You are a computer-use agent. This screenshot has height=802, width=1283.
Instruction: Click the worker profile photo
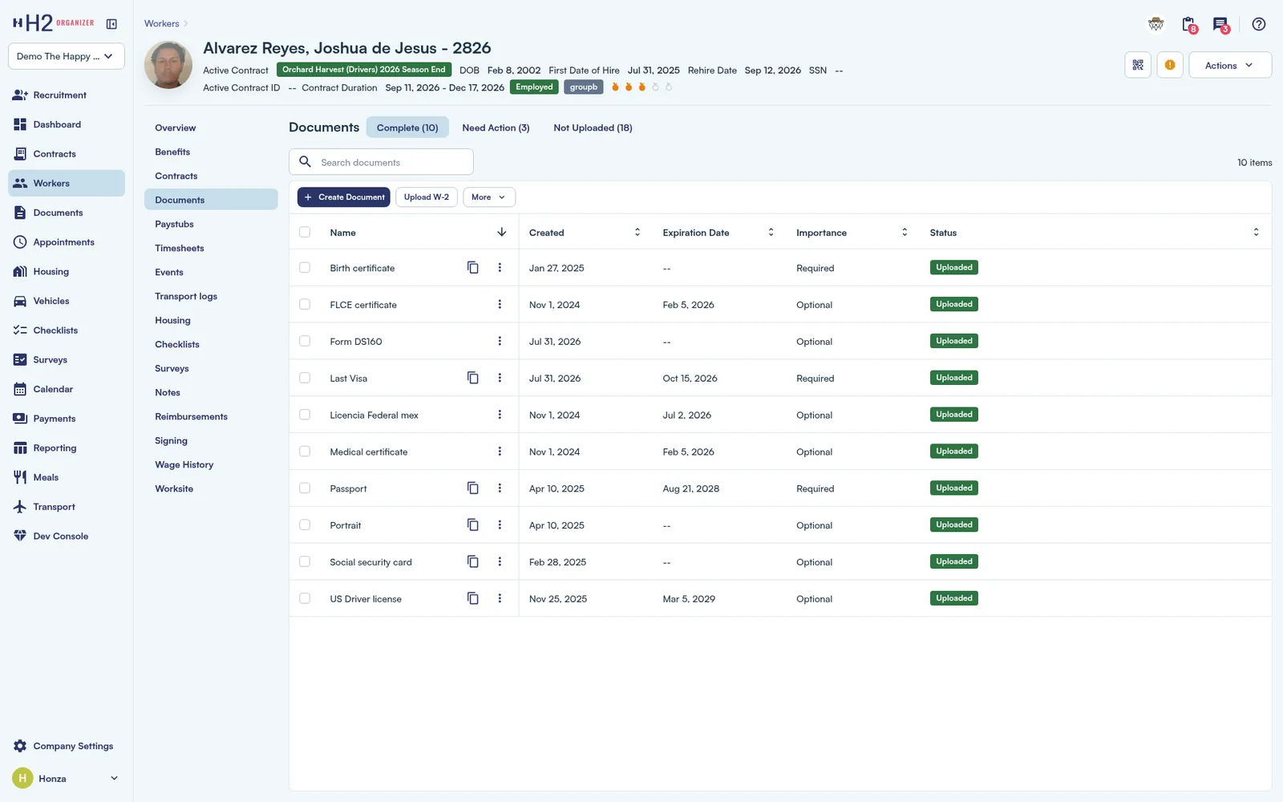168,65
